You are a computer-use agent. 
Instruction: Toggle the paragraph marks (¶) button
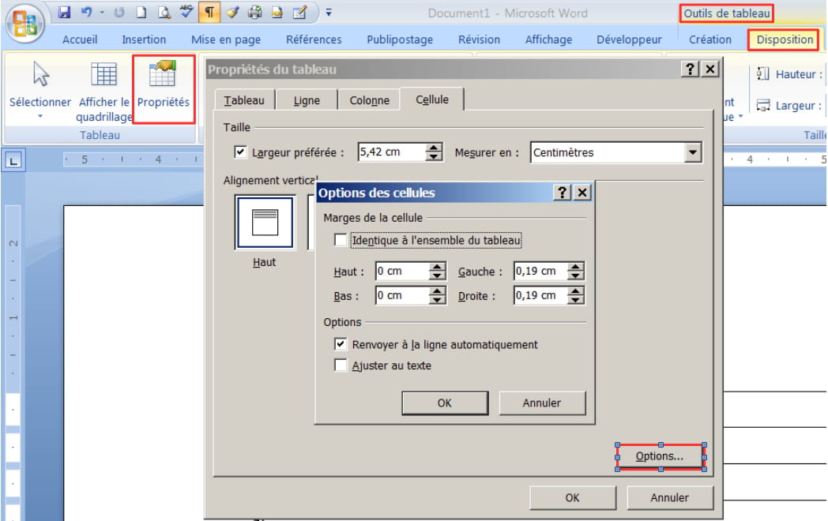209,12
